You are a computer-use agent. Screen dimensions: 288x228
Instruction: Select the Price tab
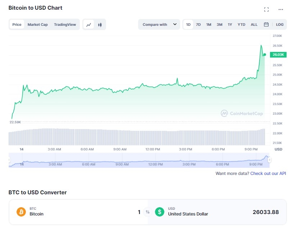pos(17,24)
